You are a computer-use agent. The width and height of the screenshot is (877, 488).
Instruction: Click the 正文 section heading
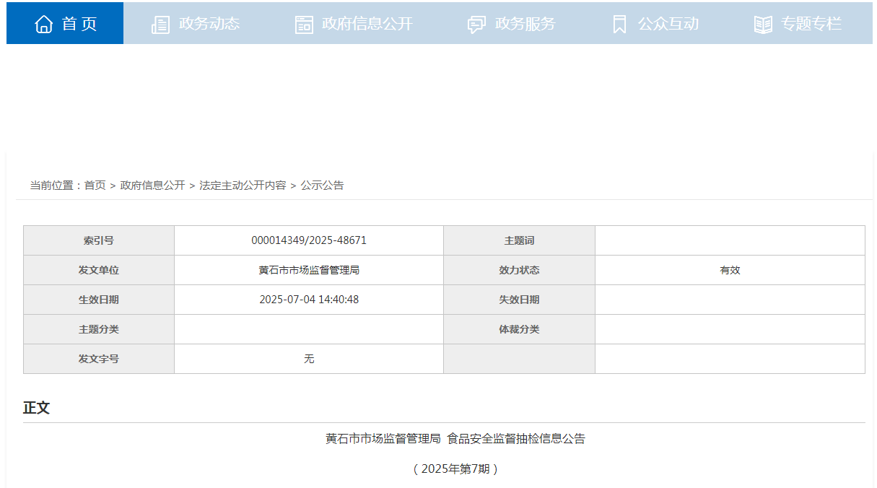(36, 408)
